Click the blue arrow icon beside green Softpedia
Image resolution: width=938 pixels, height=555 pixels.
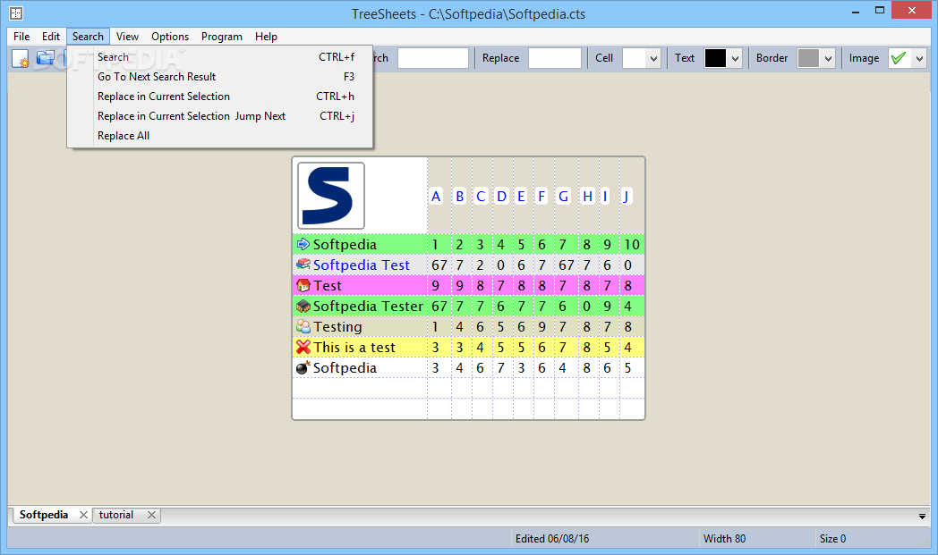[x=303, y=244]
